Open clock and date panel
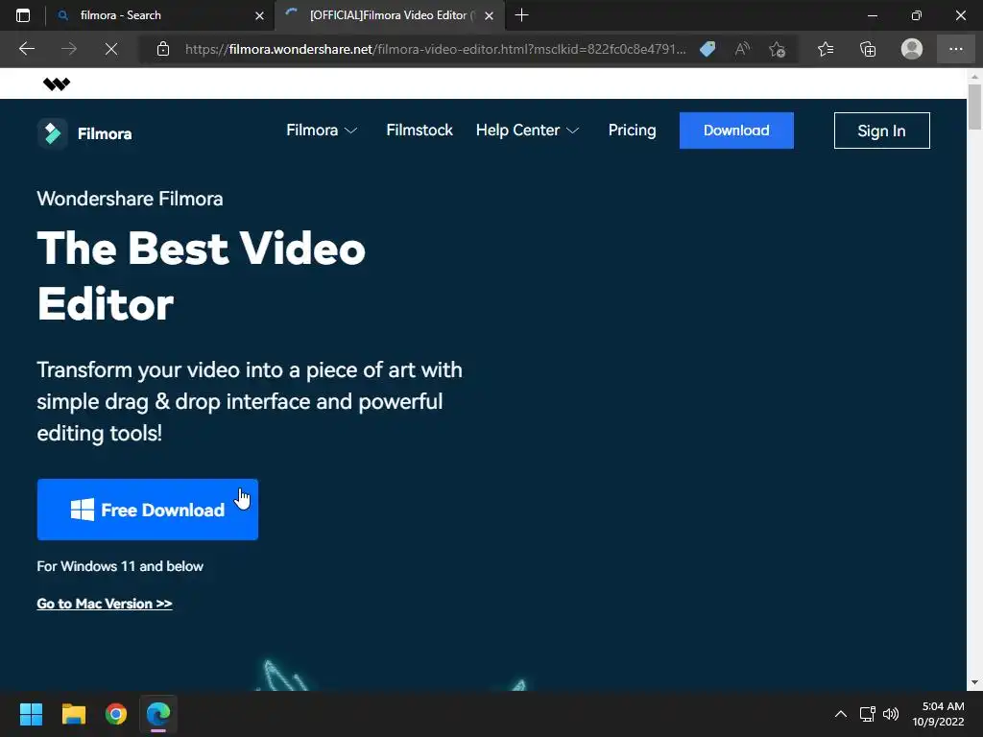This screenshot has width=983, height=737. pyautogui.click(x=938, y=714)
